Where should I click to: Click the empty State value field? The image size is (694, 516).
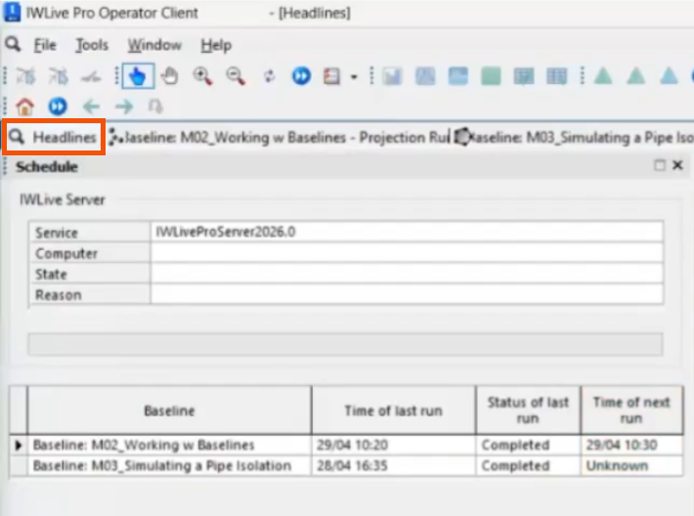point(407,274)
